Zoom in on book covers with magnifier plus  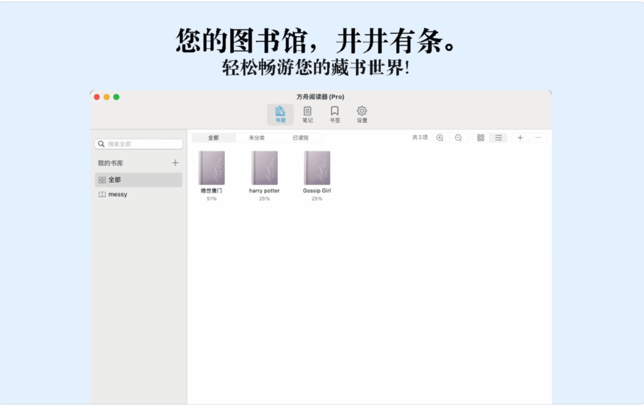click(440, 138)
